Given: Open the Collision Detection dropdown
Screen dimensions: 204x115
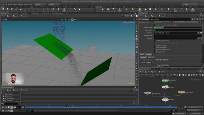Looking at the screenshot, I should tap(163, 60).
